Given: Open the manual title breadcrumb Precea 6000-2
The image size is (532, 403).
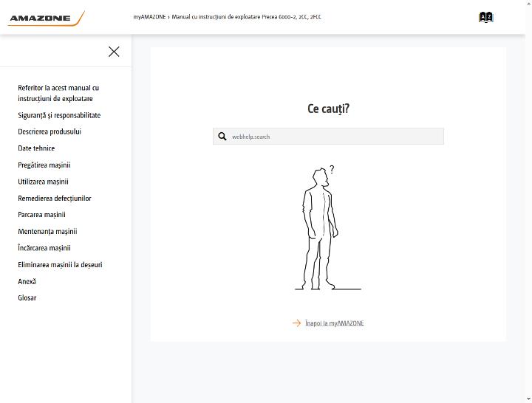Looking at the screenshot, I should 246,17.
